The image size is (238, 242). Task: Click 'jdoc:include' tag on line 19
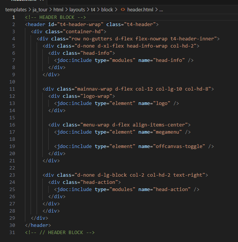74,146
